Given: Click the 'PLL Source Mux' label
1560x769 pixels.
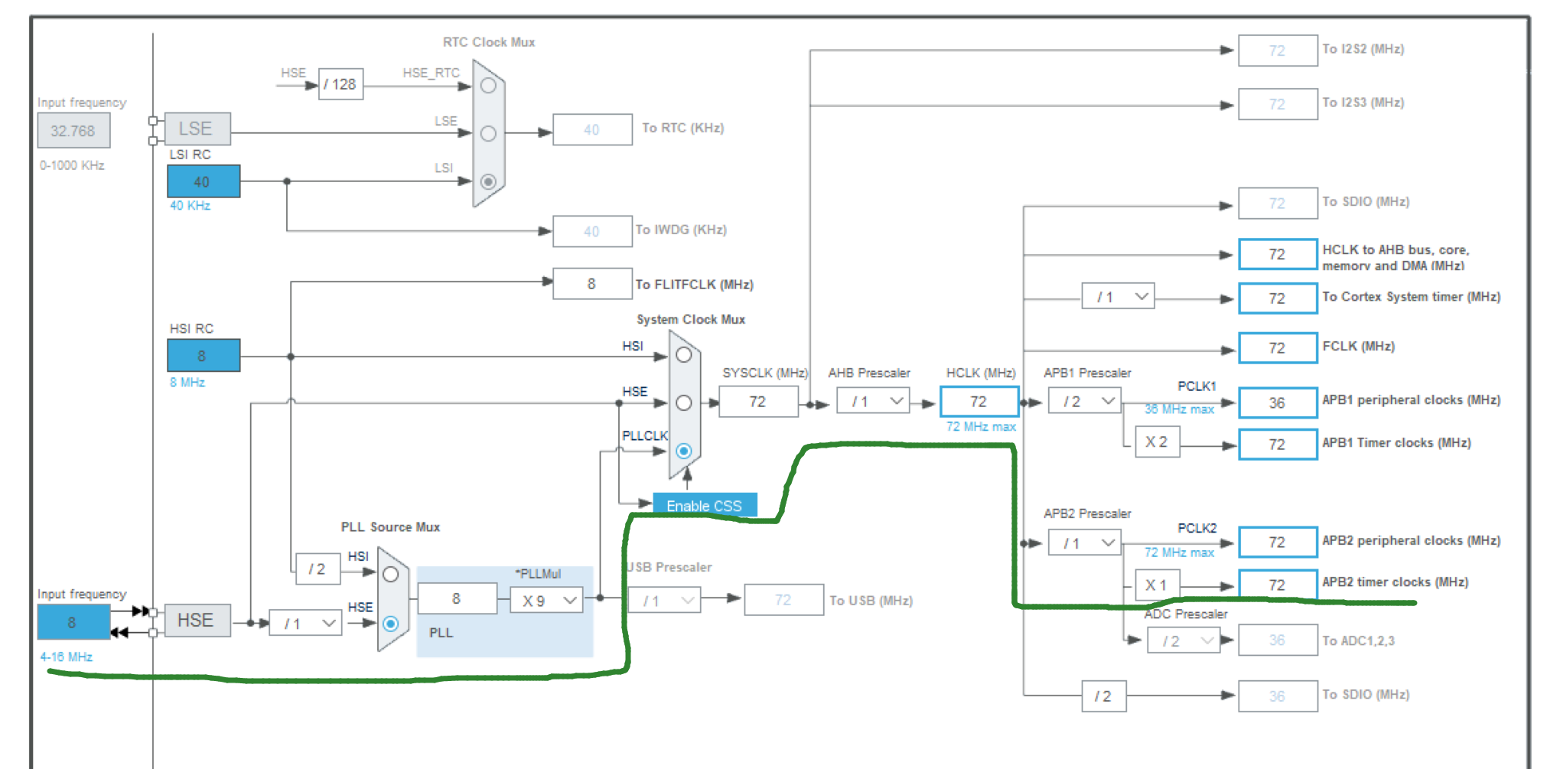Looking at the screenshot, I should pyautogui.click(x=390, y=527).
